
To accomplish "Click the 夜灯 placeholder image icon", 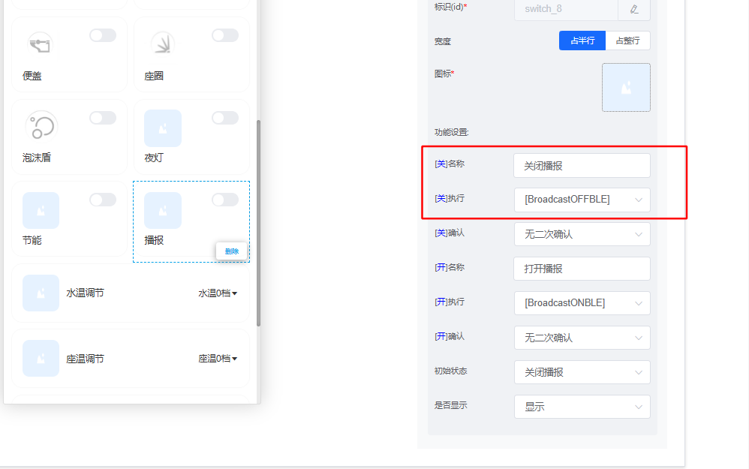I will (x=162, y=127).
